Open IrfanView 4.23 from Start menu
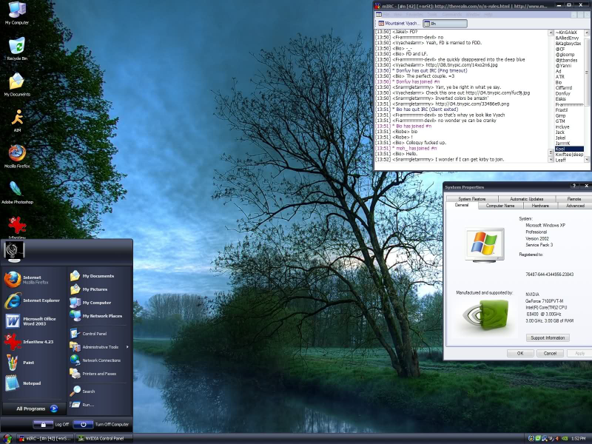The width and height of the screenshot is (592, 444). pos(33,342)
